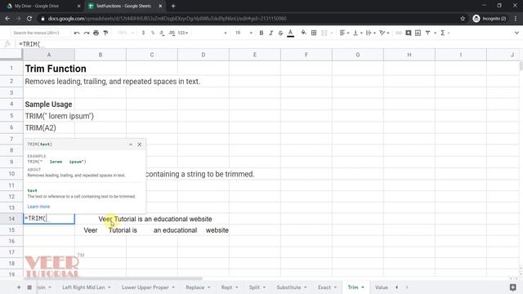This screenshot has height=294, width=523.
Task: Click the Search the menus field
Action: 40,33
